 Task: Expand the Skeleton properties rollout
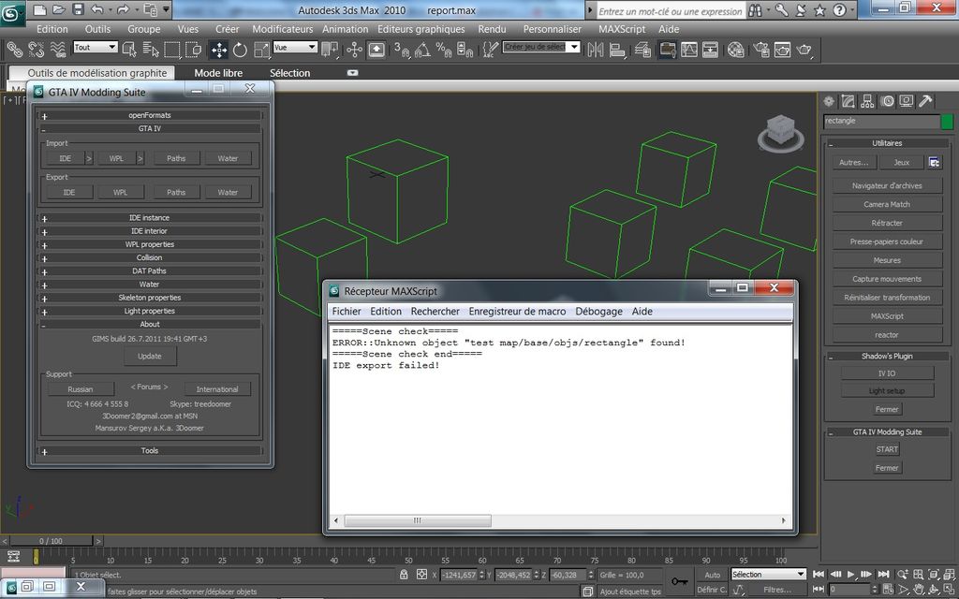click(x=150, y=298)
